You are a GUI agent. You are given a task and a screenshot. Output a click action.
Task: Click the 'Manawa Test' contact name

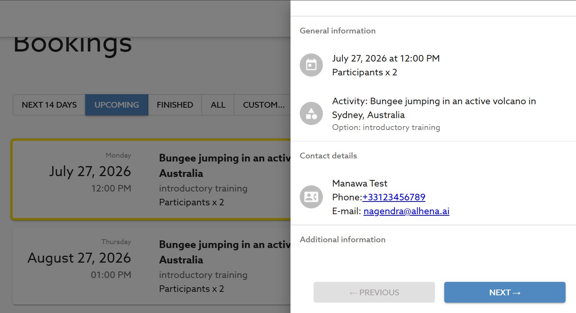(359, 183)
